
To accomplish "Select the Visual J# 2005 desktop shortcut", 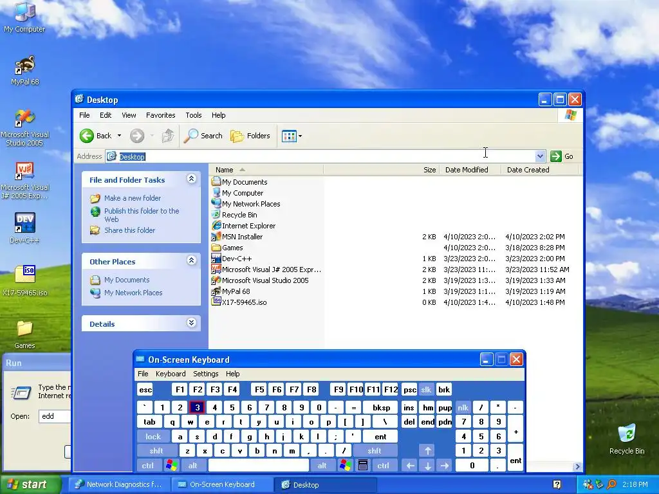I will point(25,181).
